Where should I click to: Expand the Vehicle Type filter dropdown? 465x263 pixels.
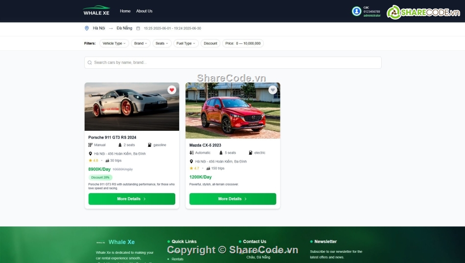[x=114, y=43]
